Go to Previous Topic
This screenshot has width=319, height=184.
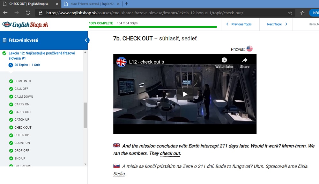tap(239, 24)
